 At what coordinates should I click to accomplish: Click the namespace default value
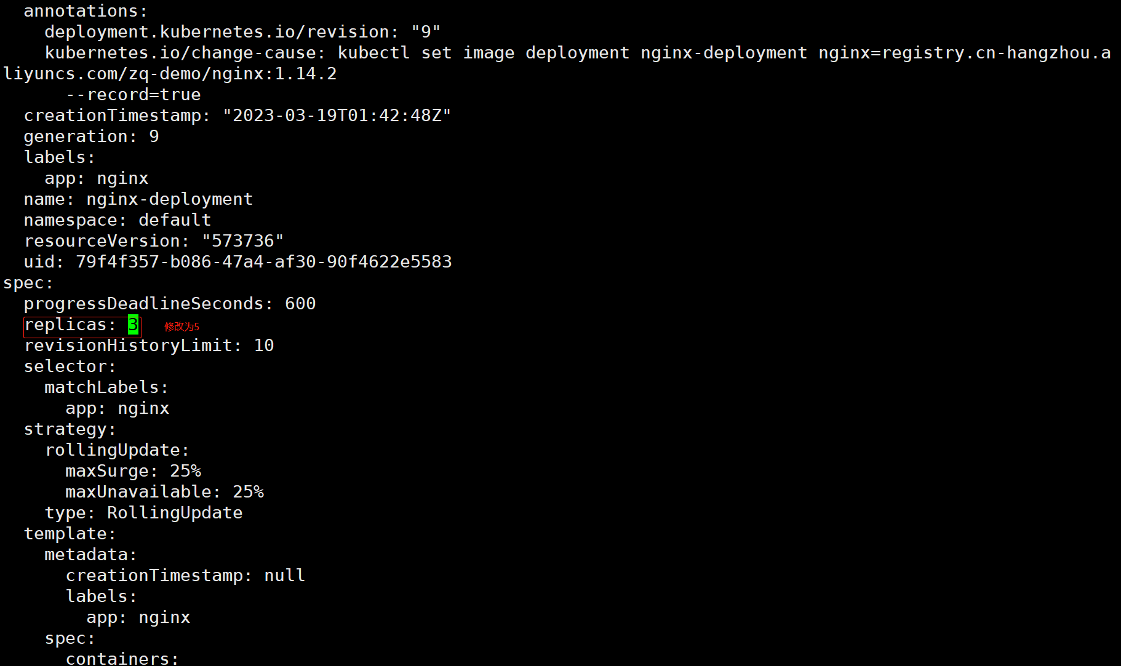click(175, 220)
